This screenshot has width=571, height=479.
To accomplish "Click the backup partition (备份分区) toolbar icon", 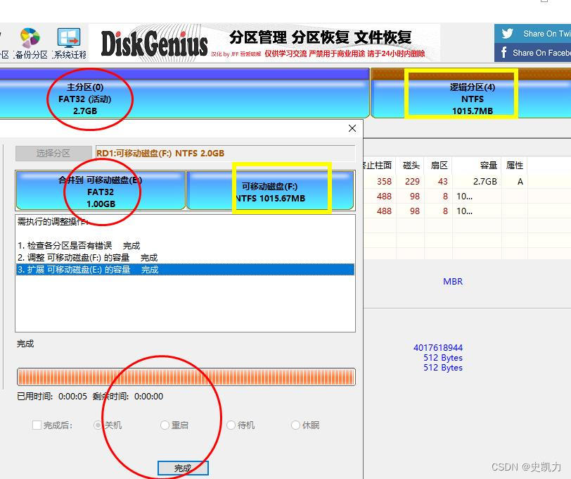I will pyautogui.click(x=31, y=43).
